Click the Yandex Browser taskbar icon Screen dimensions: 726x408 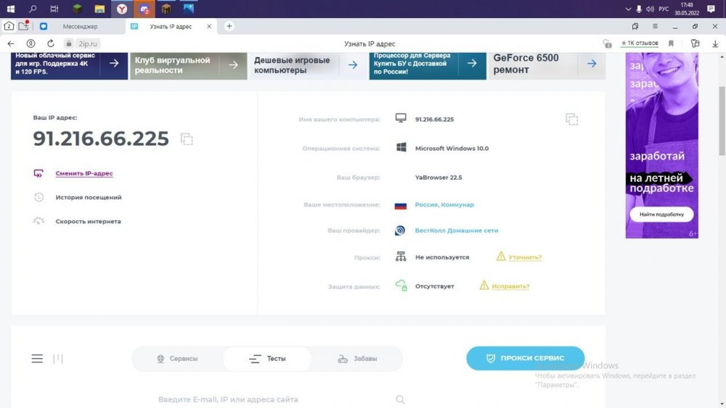click(122, 9)
